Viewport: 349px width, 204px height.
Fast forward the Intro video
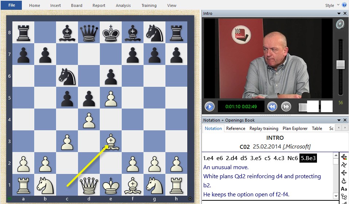coord(286,107)
